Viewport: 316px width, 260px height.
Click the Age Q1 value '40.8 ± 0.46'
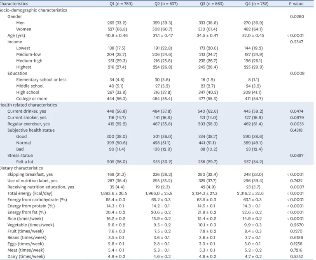click(x=117, y=36)
